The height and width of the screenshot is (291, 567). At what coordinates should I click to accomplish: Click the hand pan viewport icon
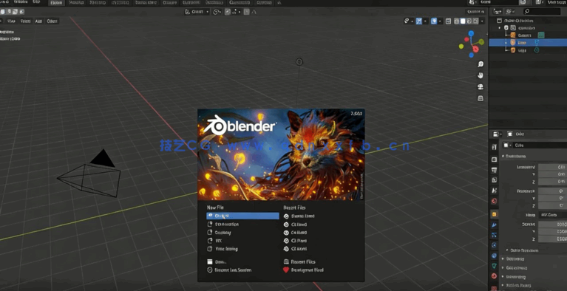click(x=481, y=75)
